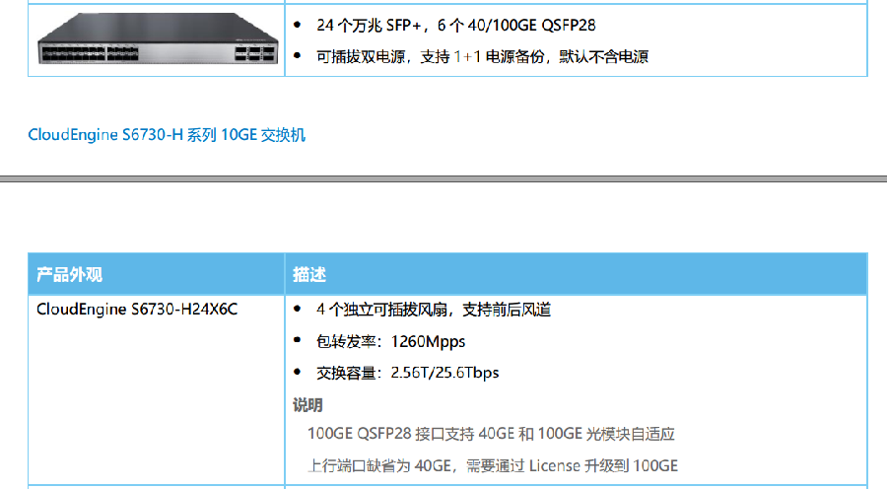Click the gray page break separator
The image size is (887, 489).
click(x=443, y=179)
